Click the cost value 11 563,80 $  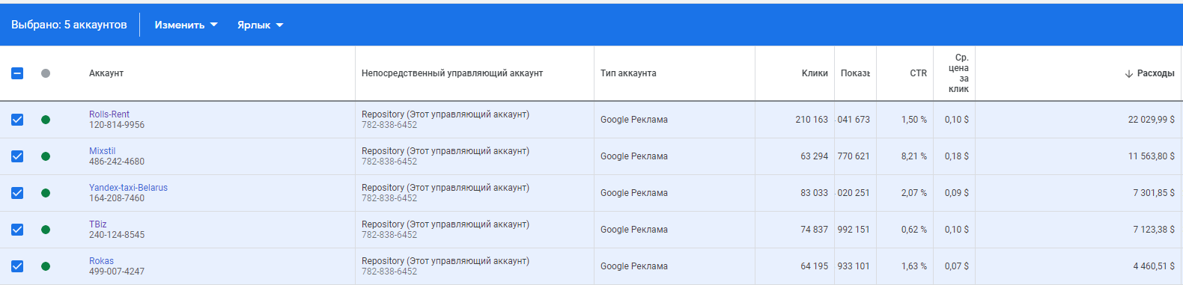click(1152, 156)
